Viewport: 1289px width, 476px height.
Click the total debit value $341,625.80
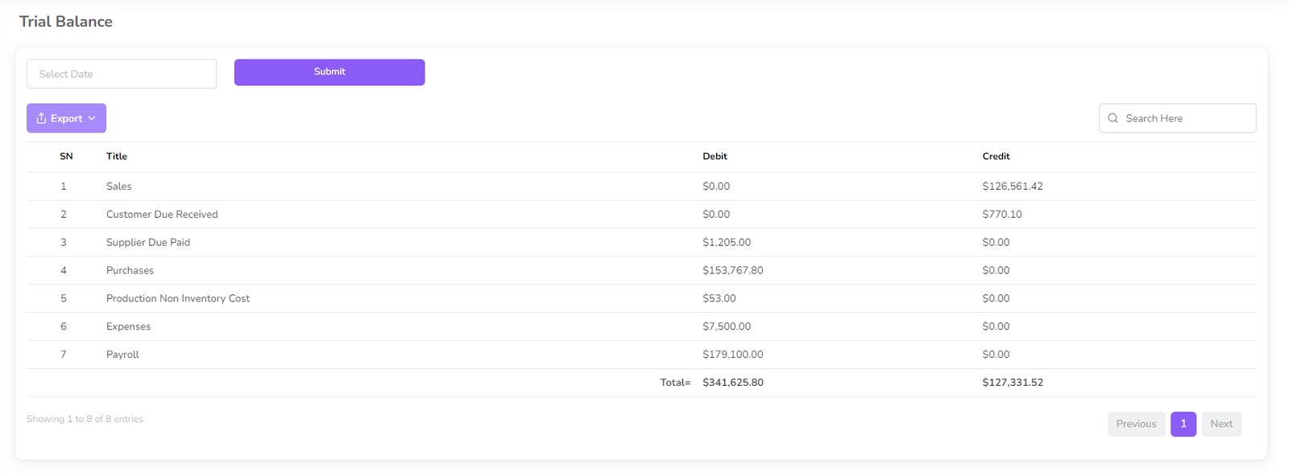click(732, 383)
